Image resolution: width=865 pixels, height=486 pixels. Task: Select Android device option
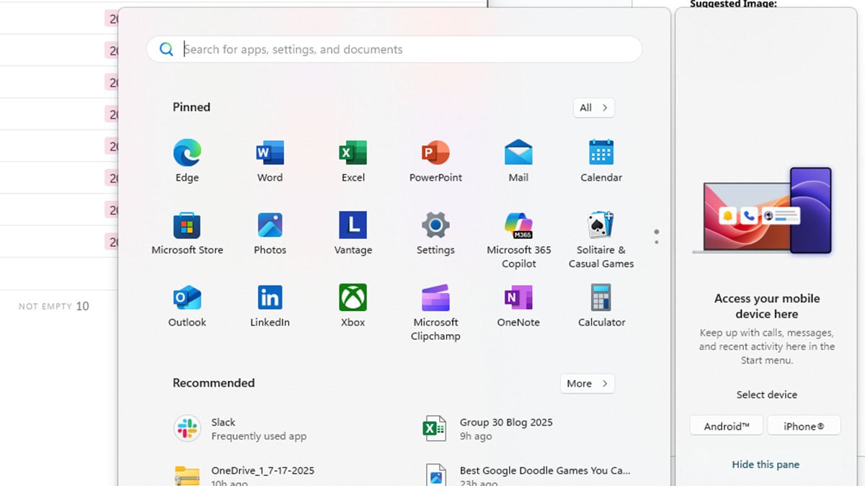pyautogui.click(x=727, y=426)
